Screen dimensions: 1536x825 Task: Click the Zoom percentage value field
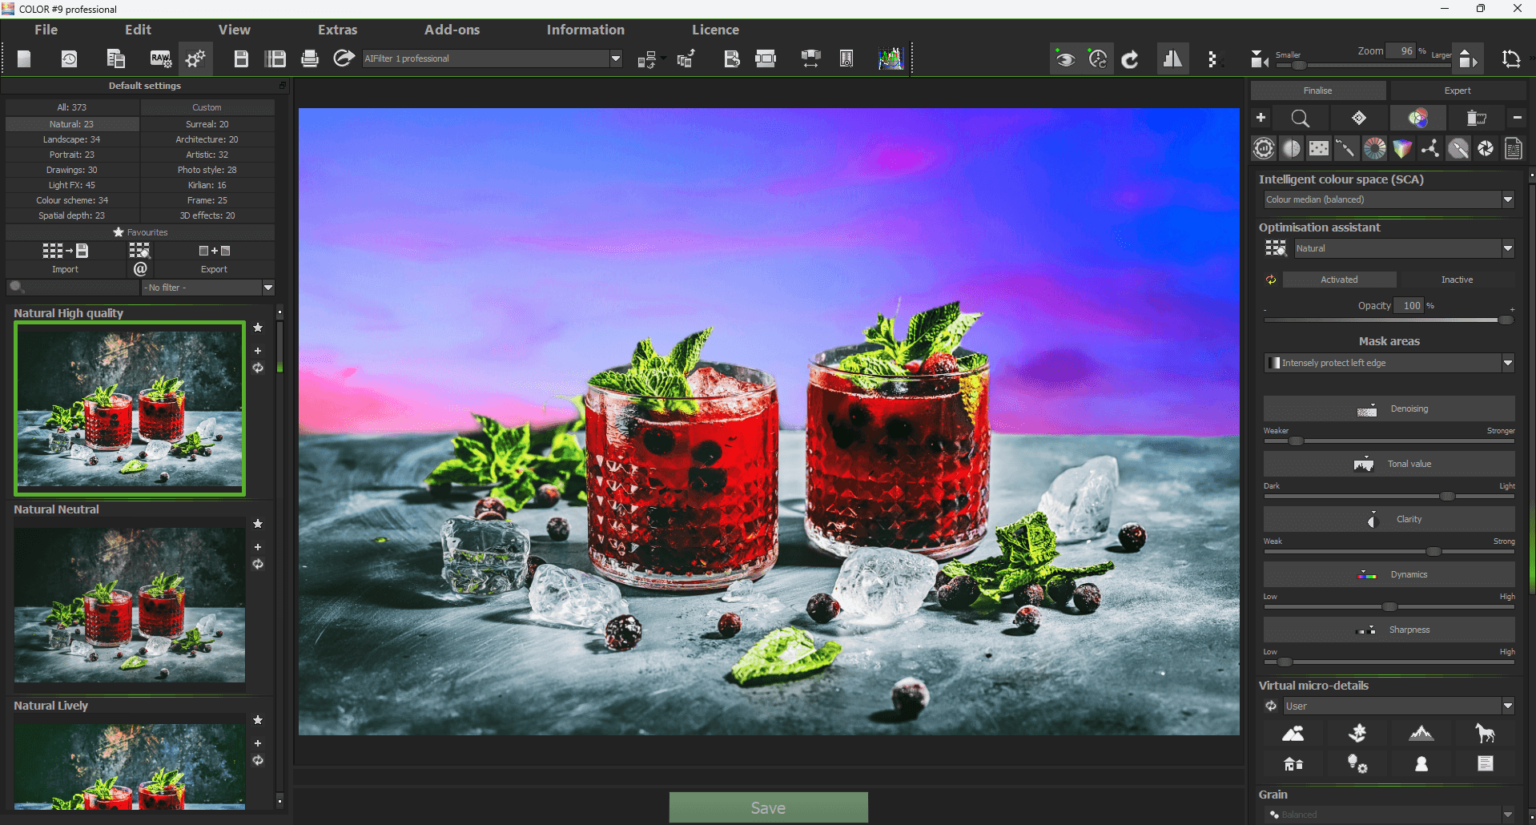pyautogui.click(x=1401, y=50)
